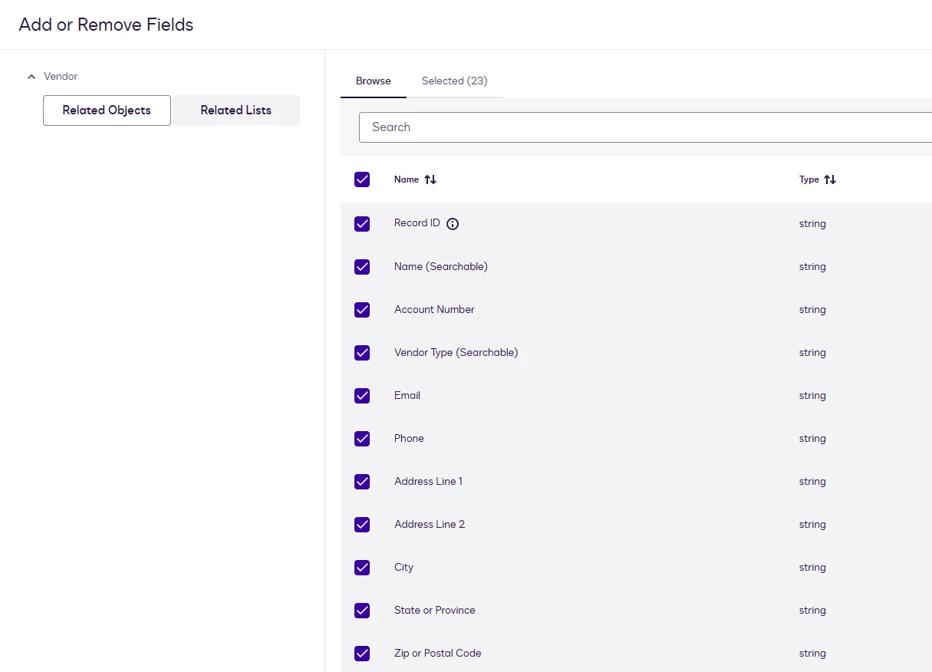Click the Record ID info icon
The height and width of the screenshot is (672, 932).
coord(453,224)
